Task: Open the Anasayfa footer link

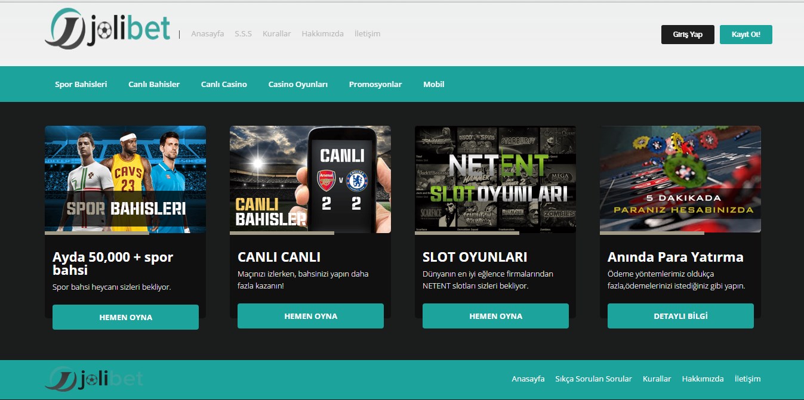Action: pos(528,379)
